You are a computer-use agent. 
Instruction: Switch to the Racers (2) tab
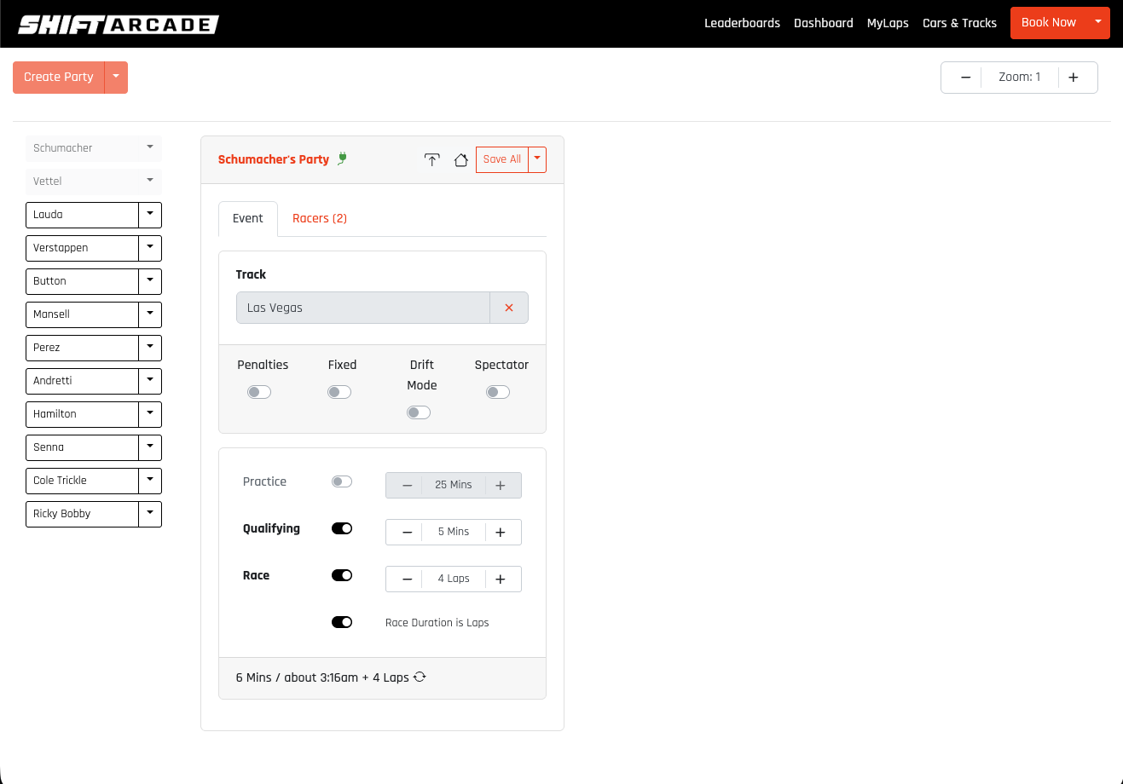coord(320,218)
